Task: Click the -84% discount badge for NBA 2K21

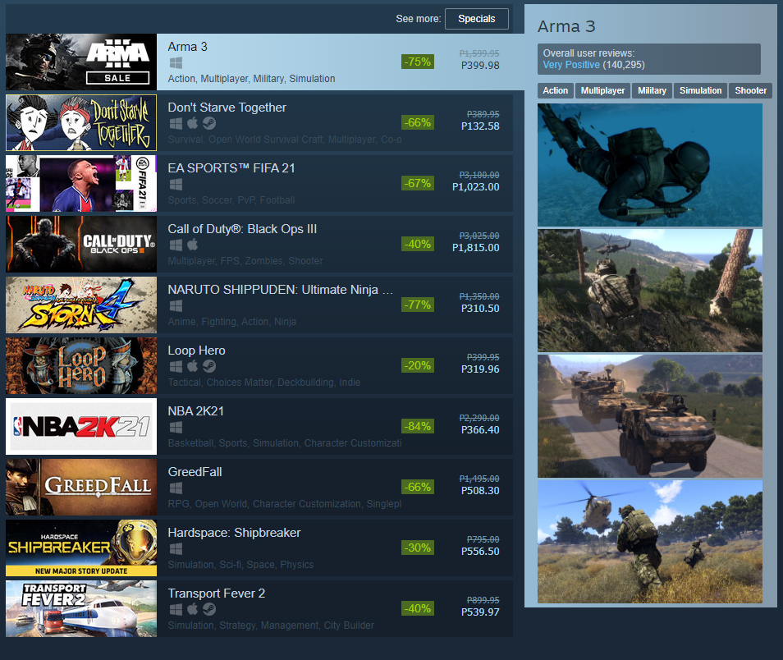Action: [x=418, y=427]
